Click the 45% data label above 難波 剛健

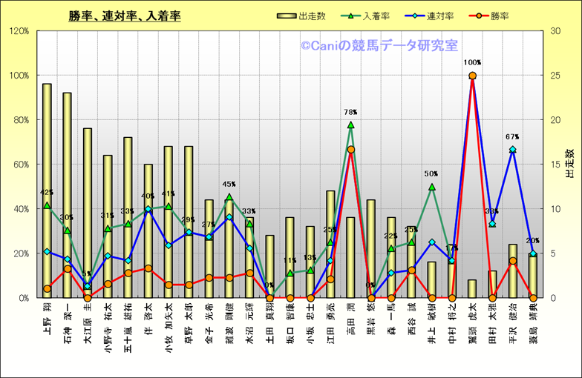coord(229,185)
